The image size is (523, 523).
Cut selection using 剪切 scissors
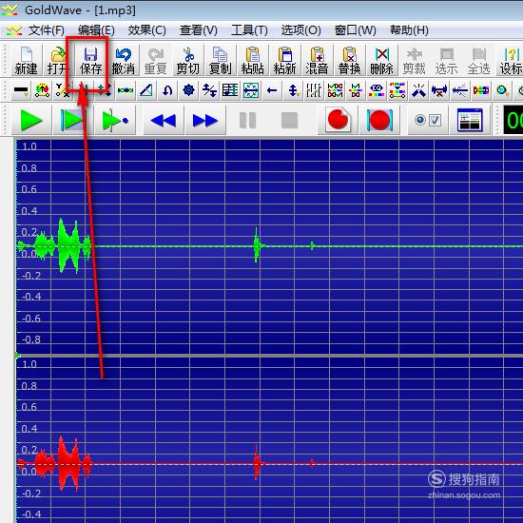pos(187,61)
